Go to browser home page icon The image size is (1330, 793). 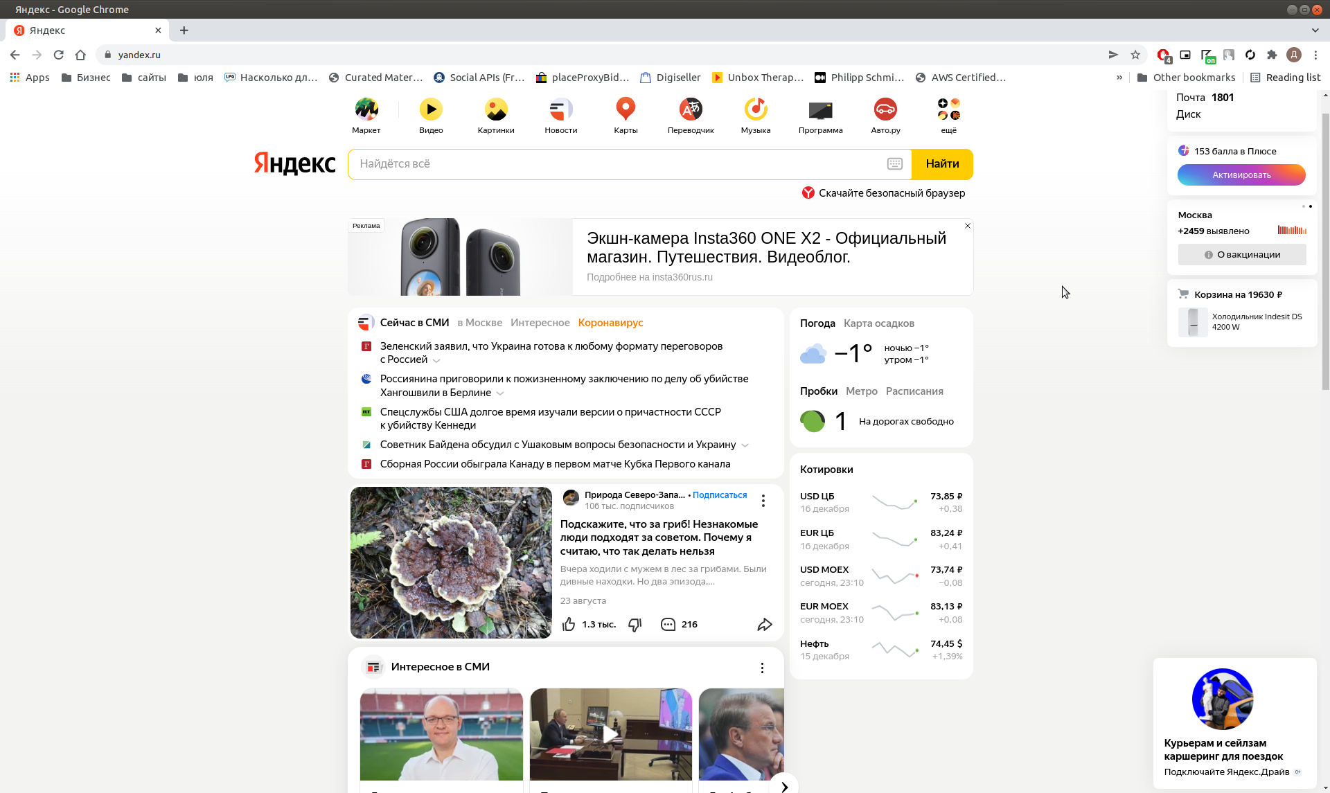[x=80, y=55]
